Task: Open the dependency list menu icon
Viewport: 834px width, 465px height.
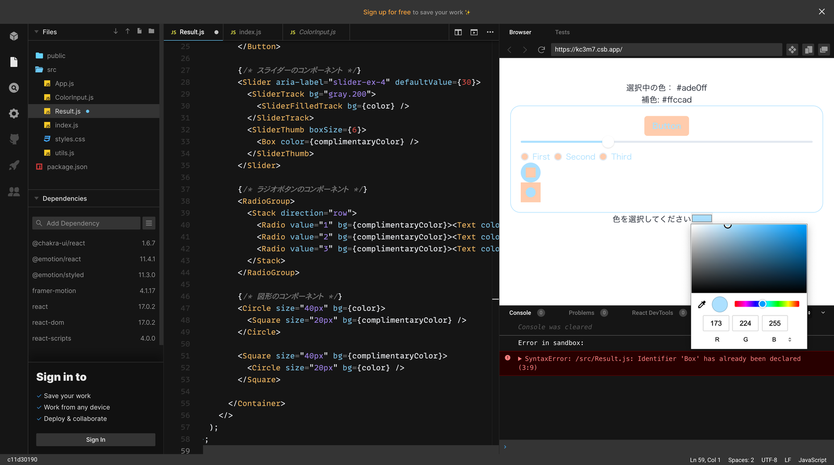Action: pyautogui.click(x=149, y=223)
